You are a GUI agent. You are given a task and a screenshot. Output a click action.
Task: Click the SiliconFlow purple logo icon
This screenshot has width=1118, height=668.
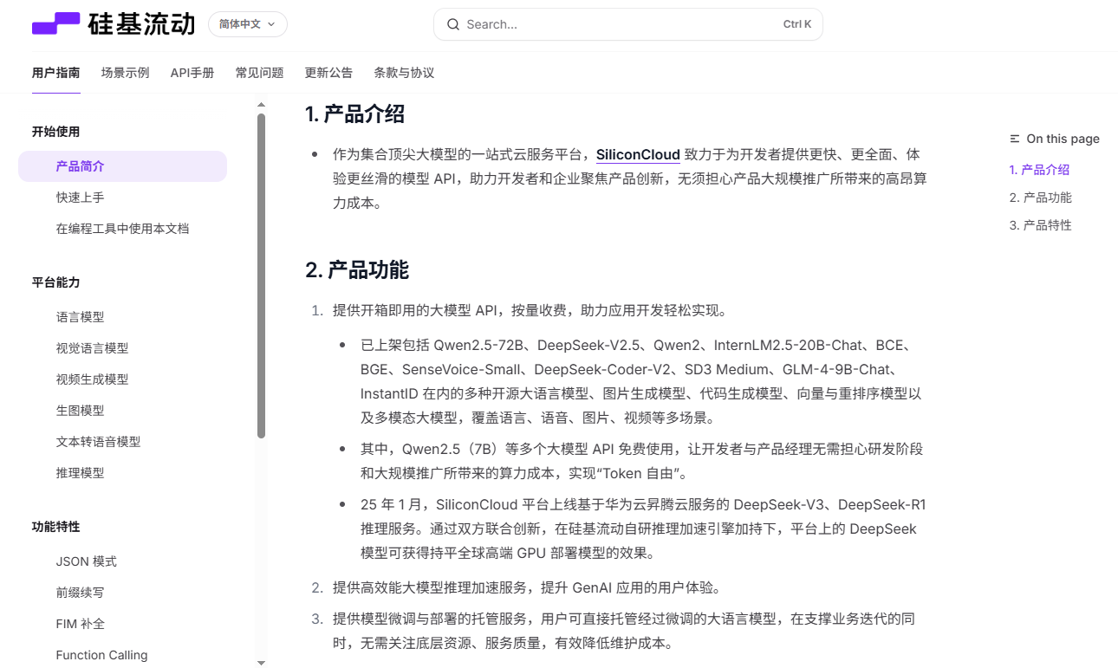(x=55, y=24)
